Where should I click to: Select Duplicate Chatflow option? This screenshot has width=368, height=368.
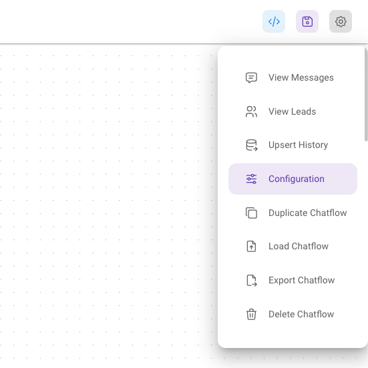(x=293, y=213)
